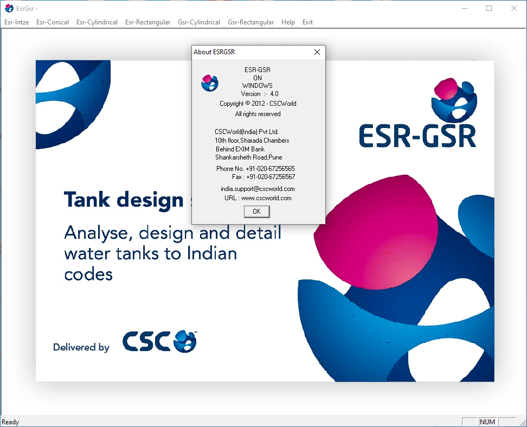Open the Esr-Rectangular menu
The width and height of the screenshot is (527, 427).
[x=147, y=22]
